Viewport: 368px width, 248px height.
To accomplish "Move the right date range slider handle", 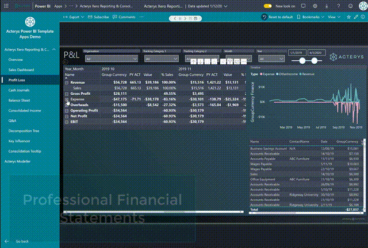I will [x=315, y=61].
